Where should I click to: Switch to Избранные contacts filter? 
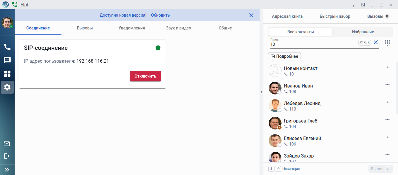coord(363,32)
